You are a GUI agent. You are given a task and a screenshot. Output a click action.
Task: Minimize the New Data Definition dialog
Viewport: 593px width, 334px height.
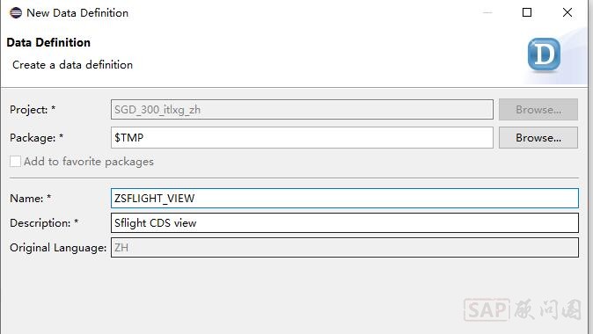click(x=487, y=12)
